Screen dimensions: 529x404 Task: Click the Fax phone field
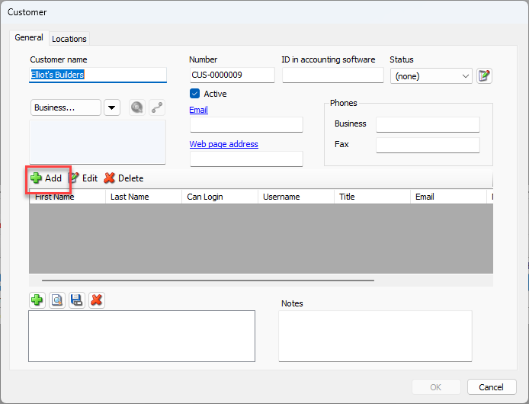pos(428,145)
